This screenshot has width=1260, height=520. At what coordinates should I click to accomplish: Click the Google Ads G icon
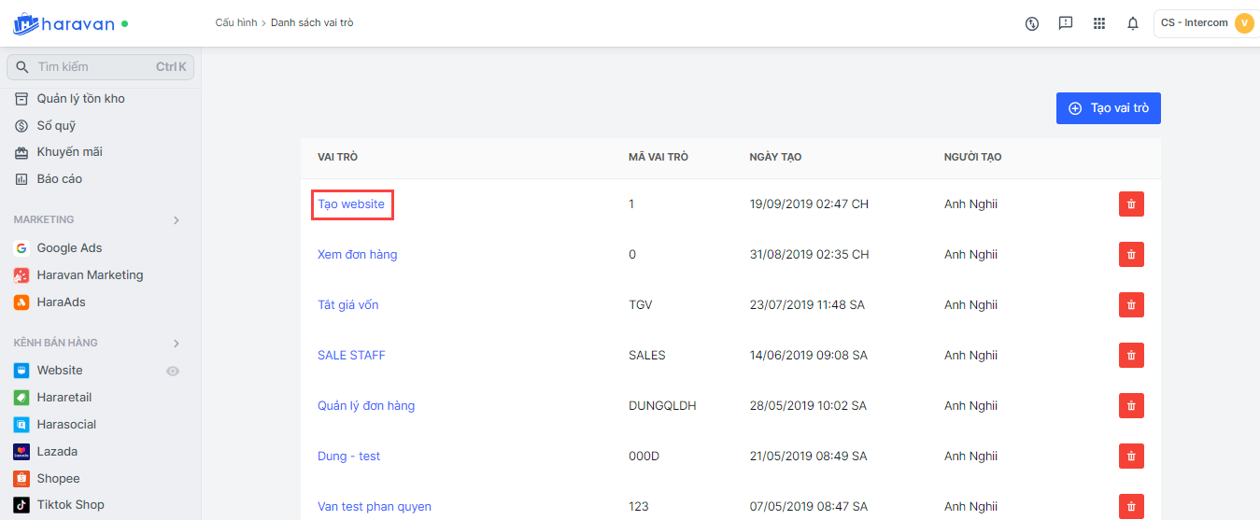tap(21, 248)
